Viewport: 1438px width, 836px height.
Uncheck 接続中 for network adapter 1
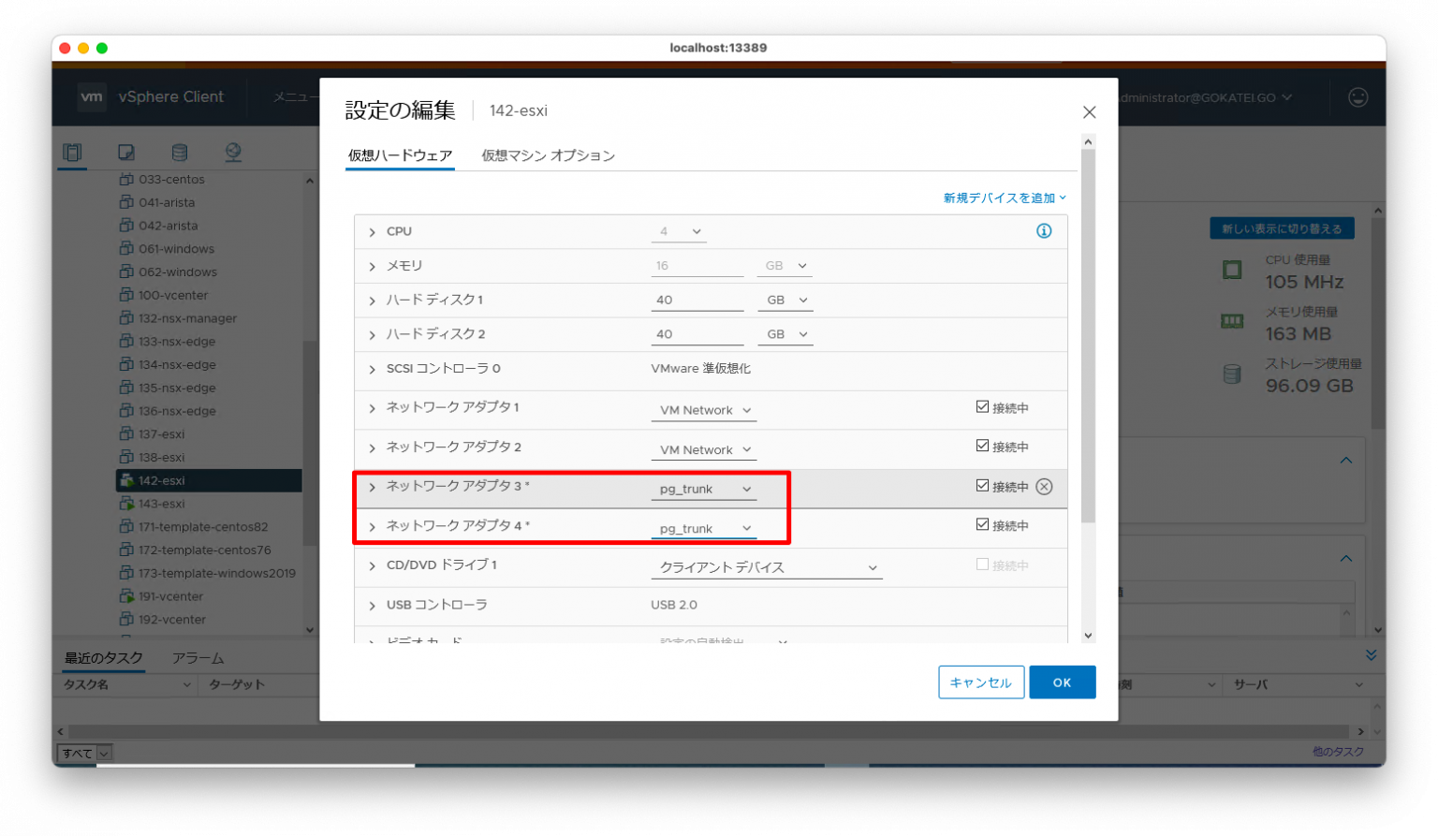(982, 406)
